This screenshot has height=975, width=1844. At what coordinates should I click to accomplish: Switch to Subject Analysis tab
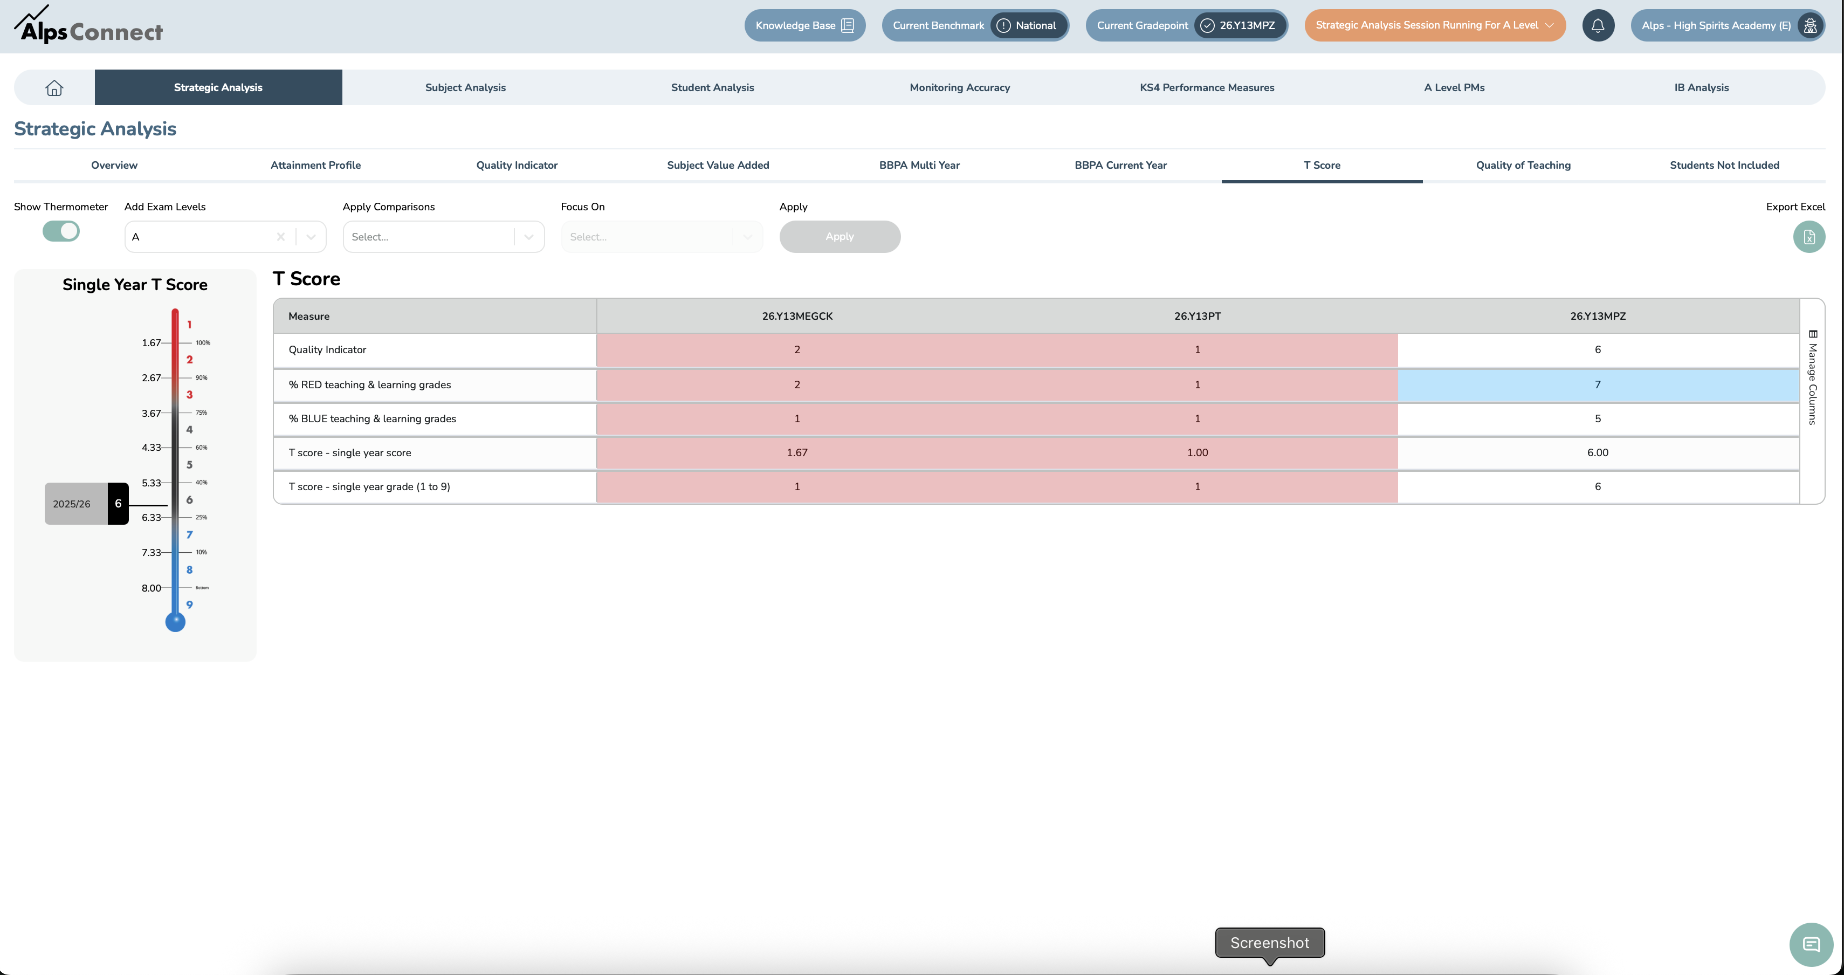(465, 87)
